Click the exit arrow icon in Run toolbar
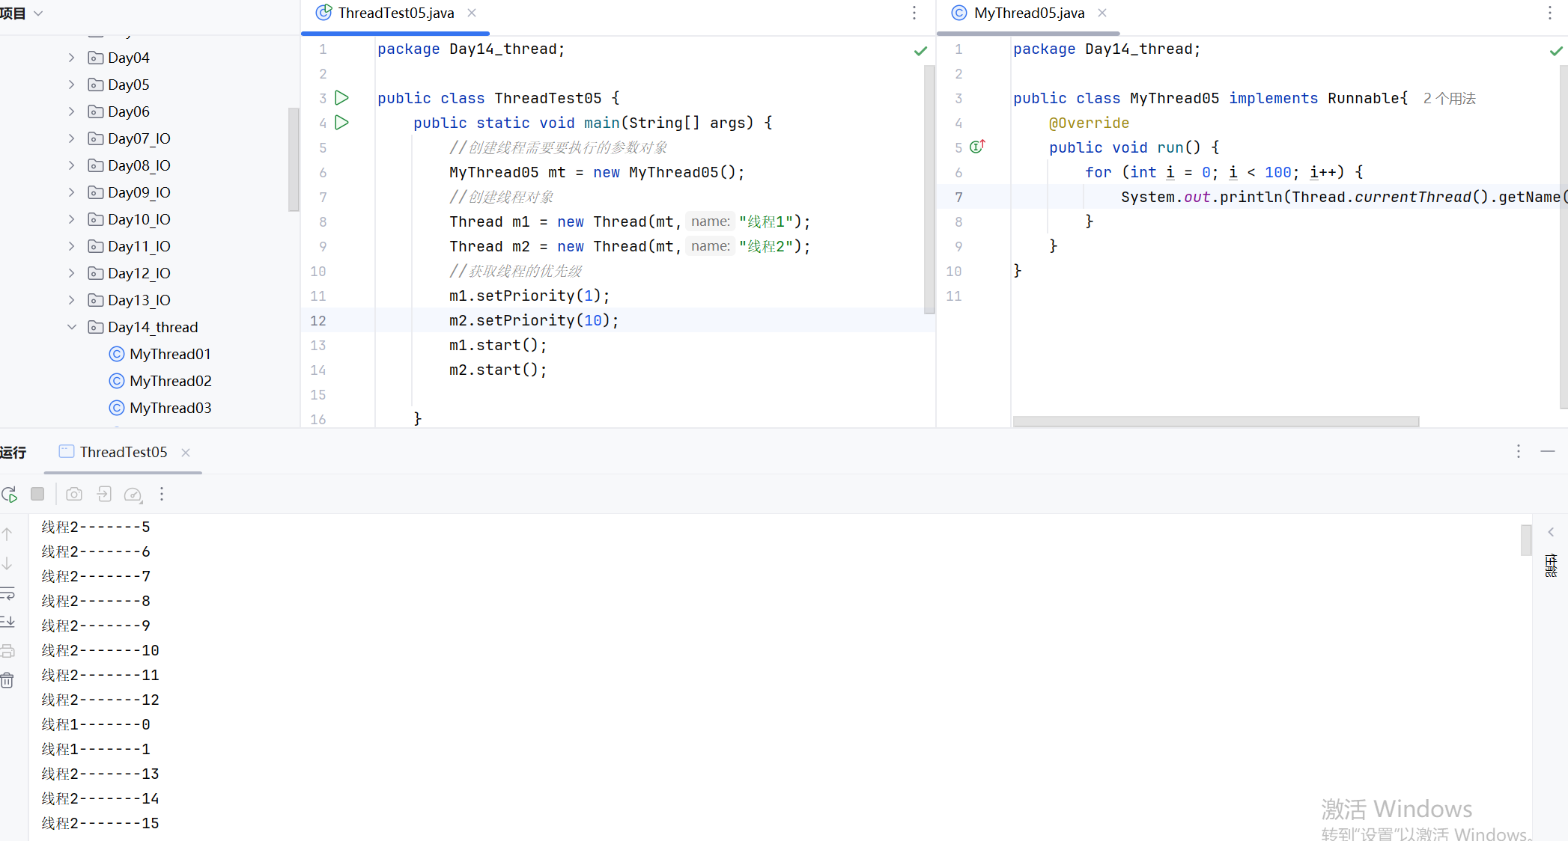 coord(104,494)
